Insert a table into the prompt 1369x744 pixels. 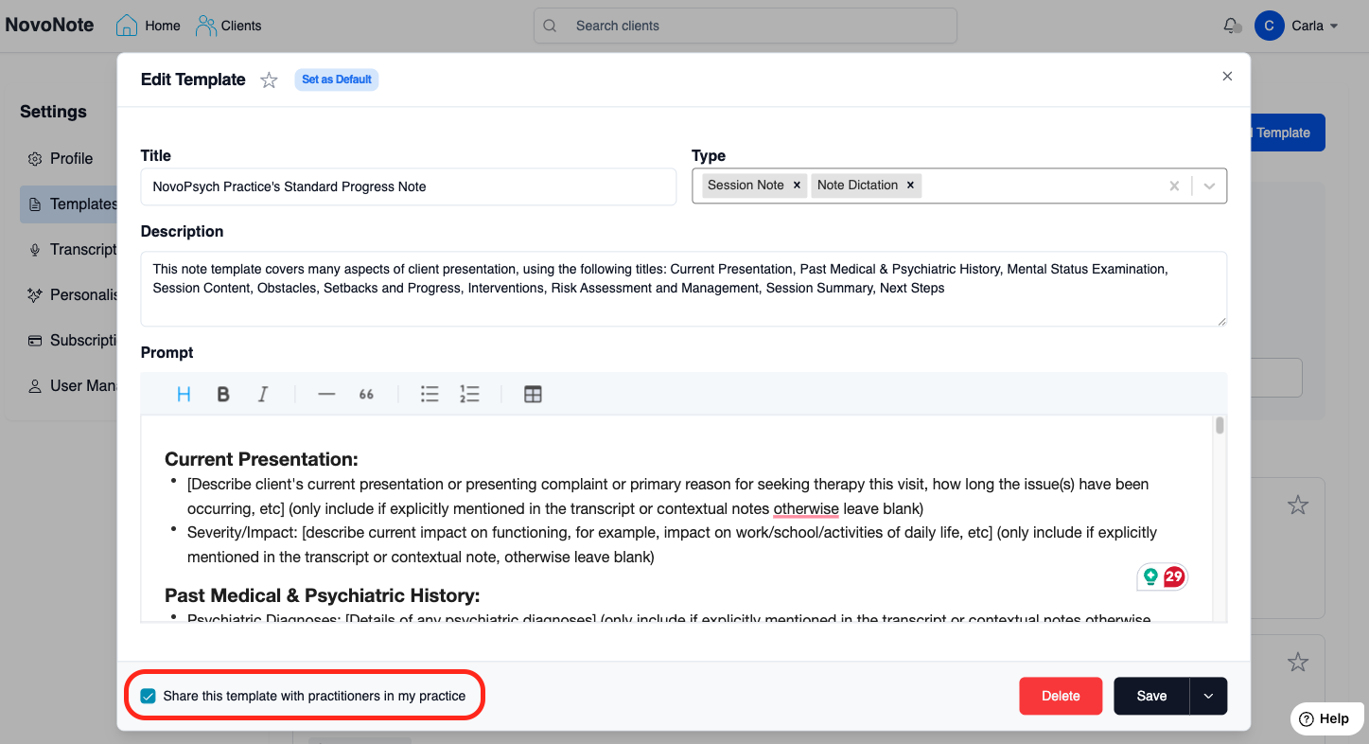[533, 395]
